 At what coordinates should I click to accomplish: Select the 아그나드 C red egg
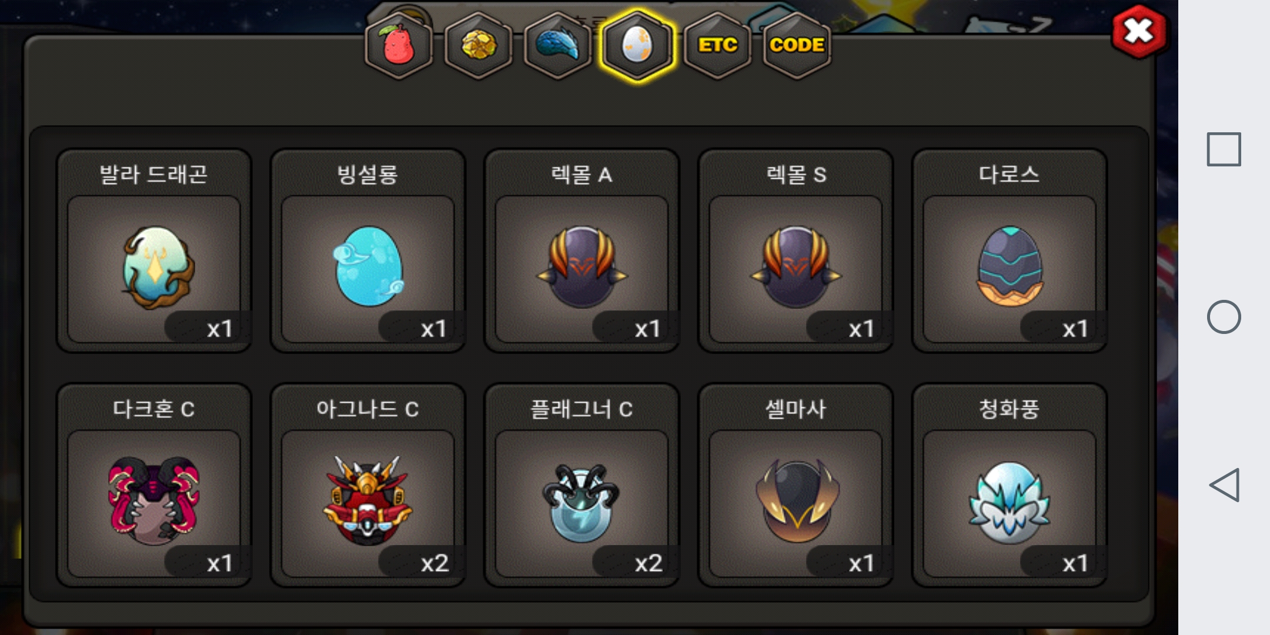point(368,485)
